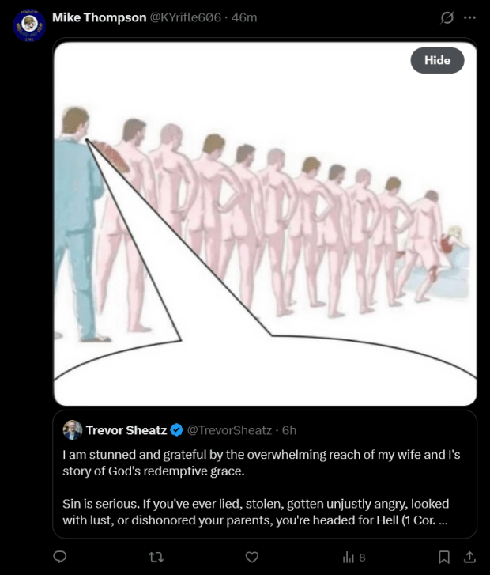Open the post via the 46m timestamp
This screenshot has width=490, height=575.
(x=244, y=17)
